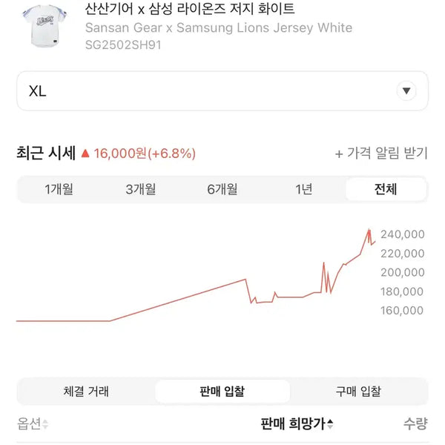
Task: Click the red price increase triangle icon
Action: click(85, 154)
